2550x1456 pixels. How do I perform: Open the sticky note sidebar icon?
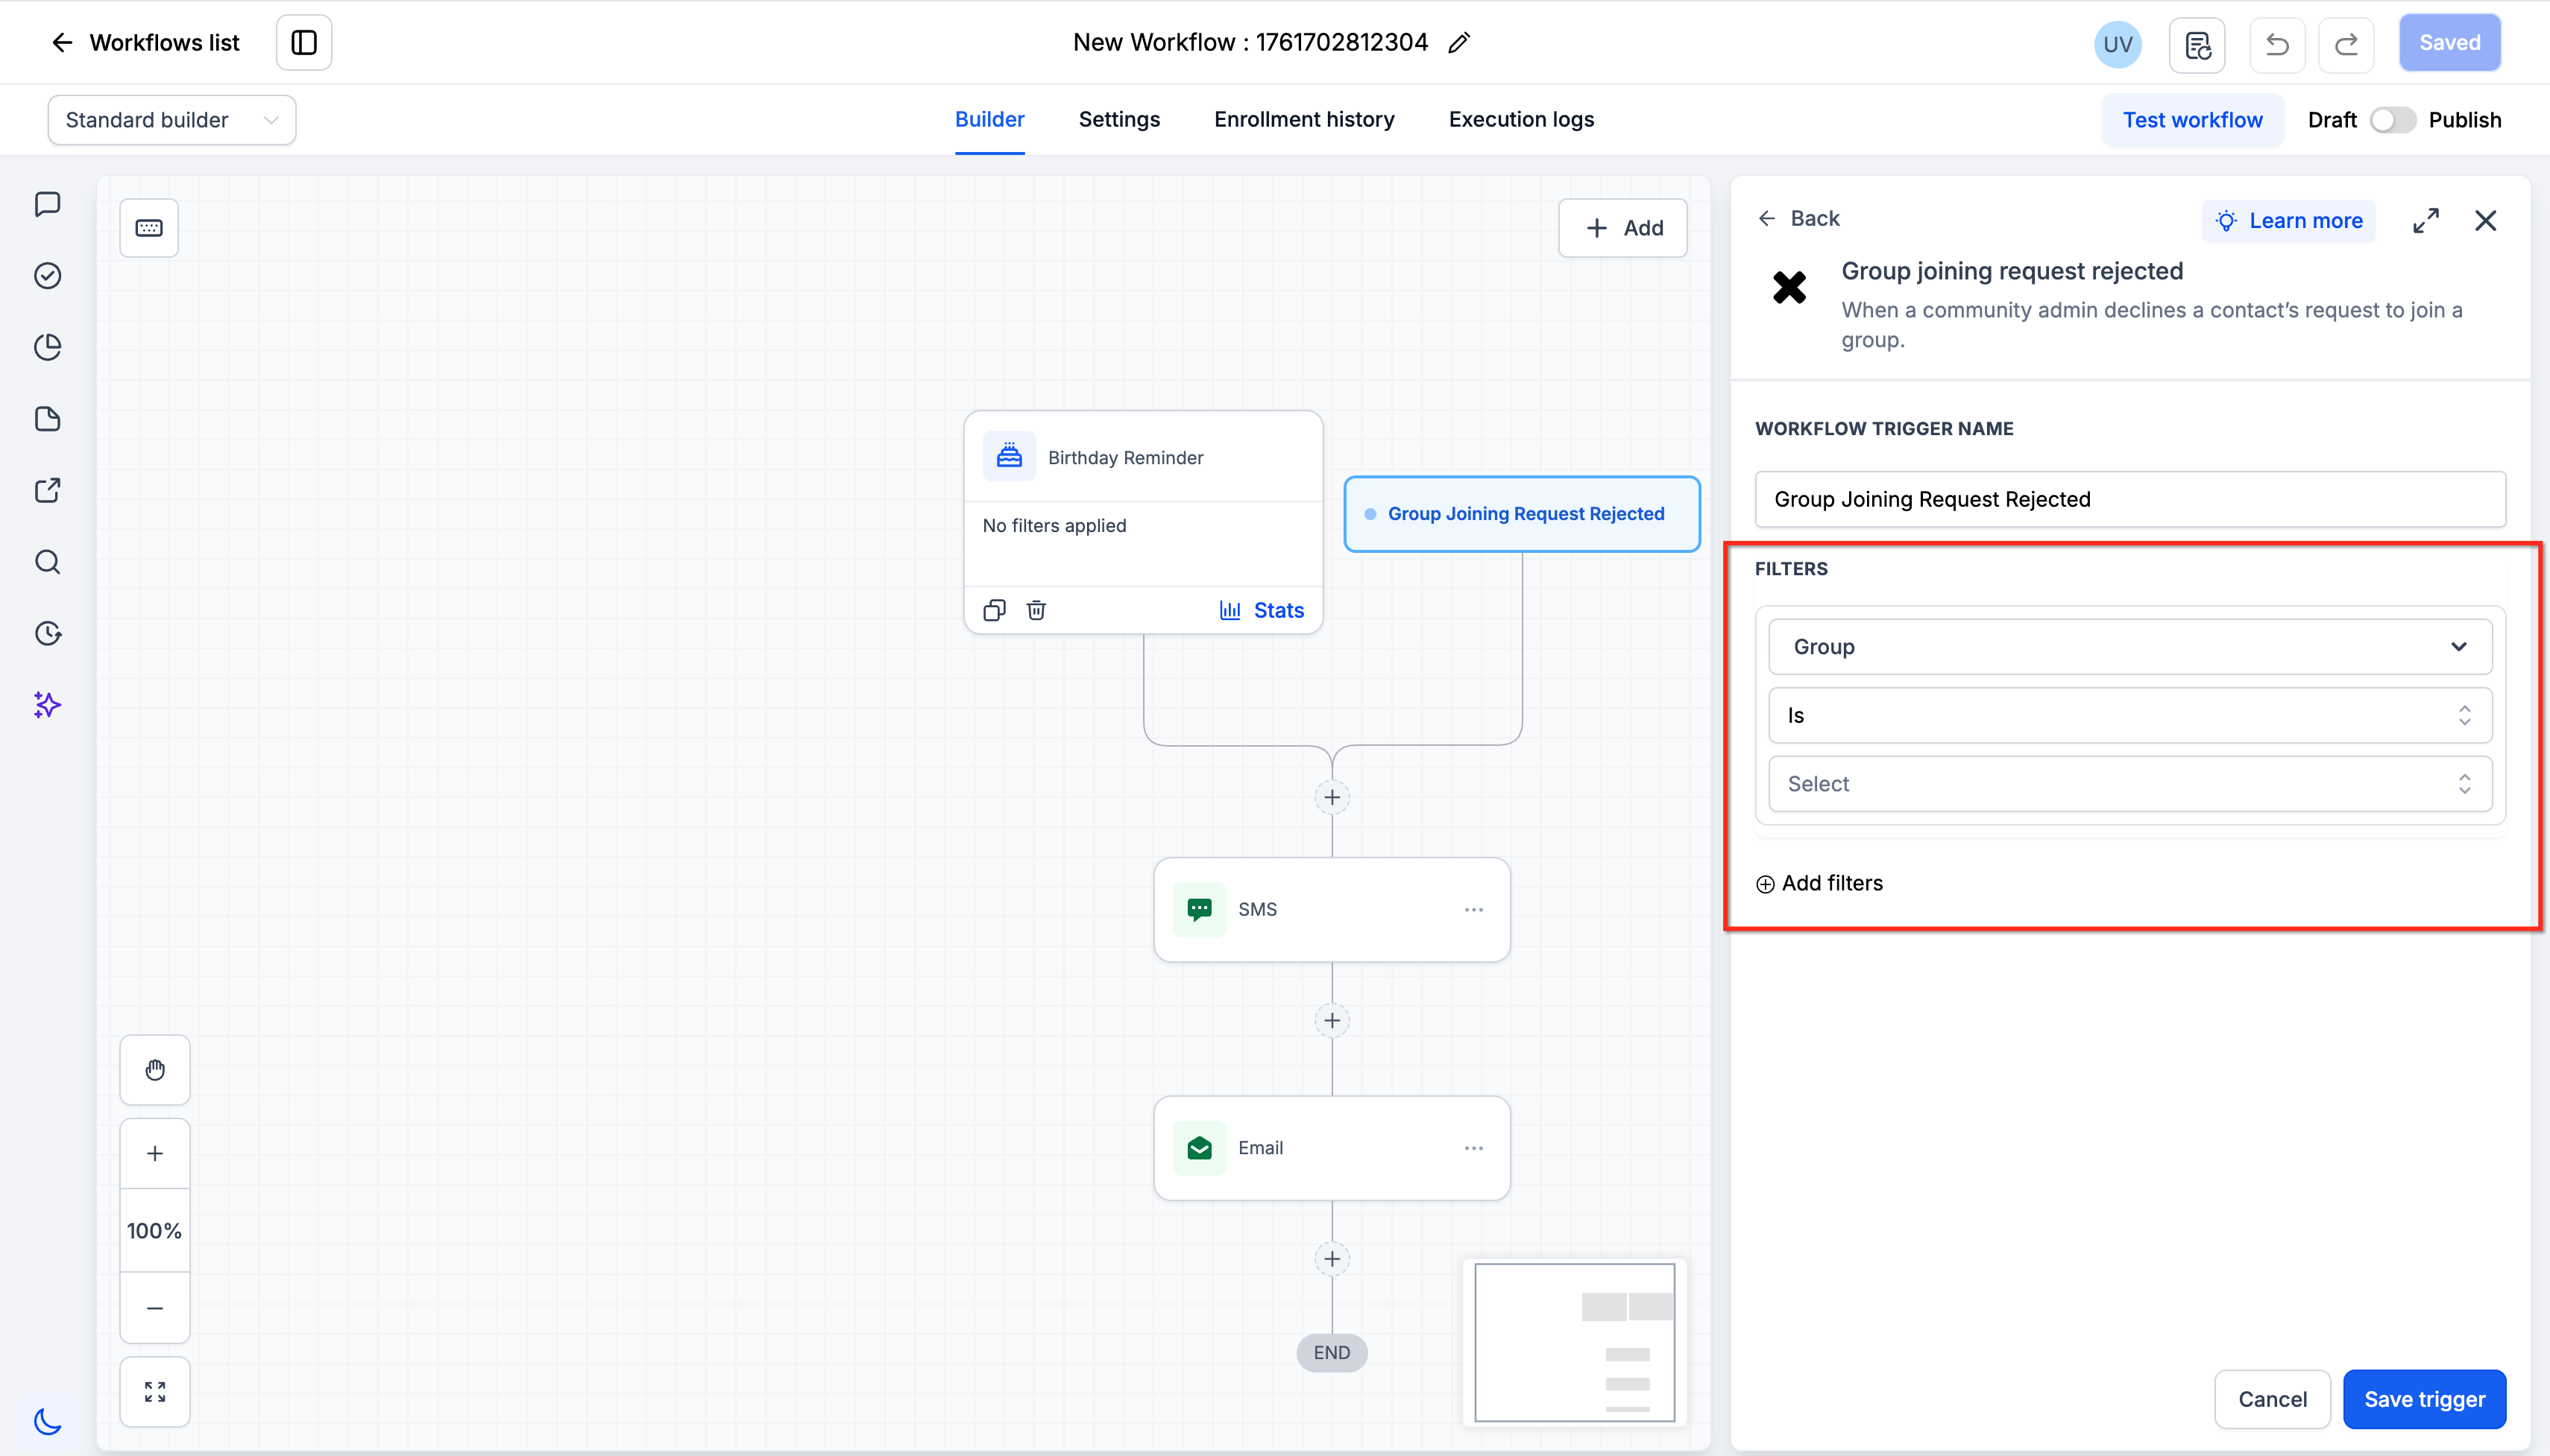click(48, 419)
